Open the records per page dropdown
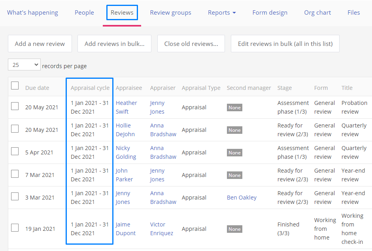 pos(24,65)
